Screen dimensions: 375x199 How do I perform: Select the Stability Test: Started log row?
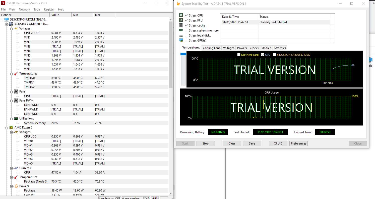(x=275, y=22)
